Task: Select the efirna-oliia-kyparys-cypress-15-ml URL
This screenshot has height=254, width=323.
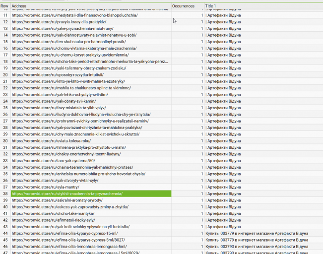Action: pyautogui.click(x=65, y=233)
